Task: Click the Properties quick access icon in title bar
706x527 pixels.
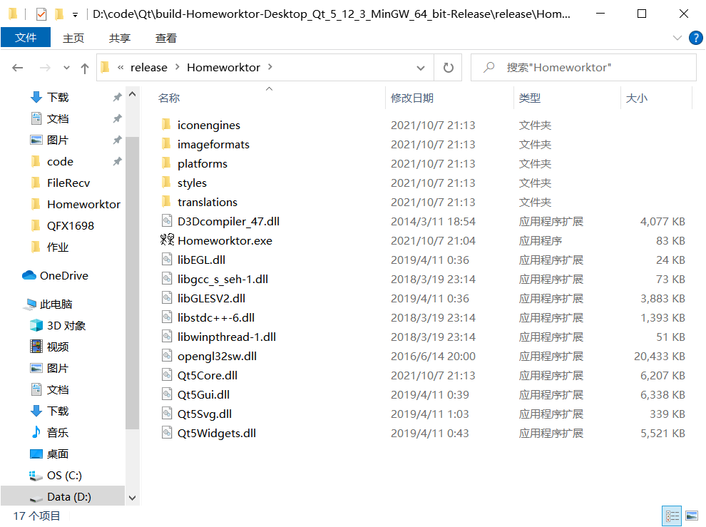Action: click(41, 14)
